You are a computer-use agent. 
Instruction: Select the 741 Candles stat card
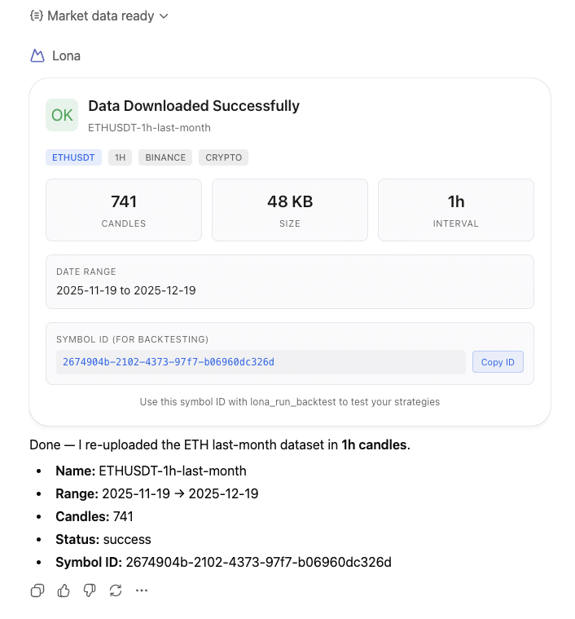click(x=124, y=210)
